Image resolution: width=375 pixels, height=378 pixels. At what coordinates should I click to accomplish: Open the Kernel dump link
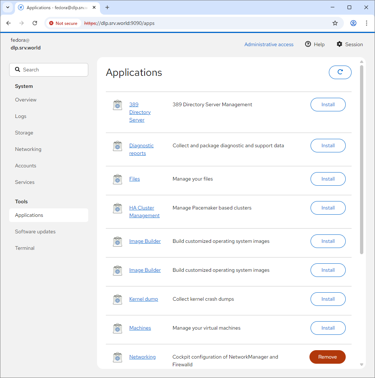(144, 299)
